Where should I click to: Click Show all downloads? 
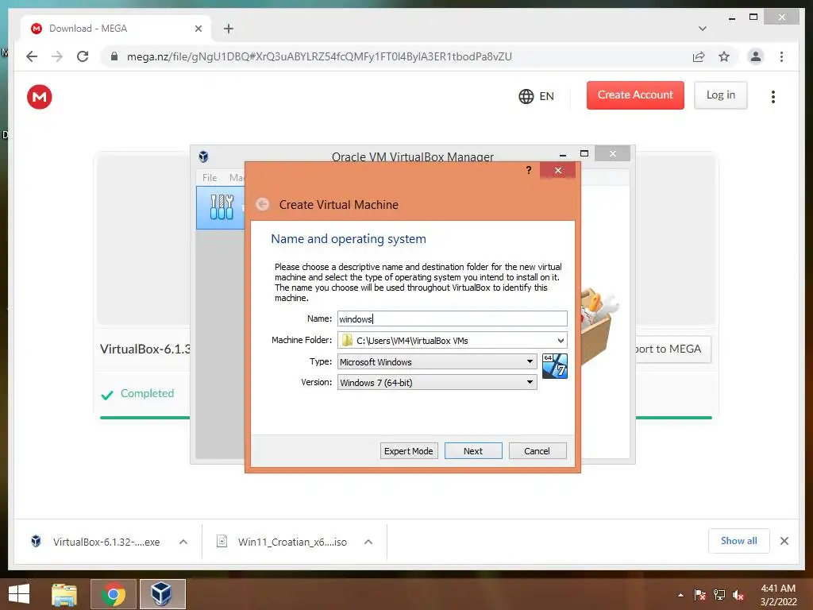pos(739,541)
